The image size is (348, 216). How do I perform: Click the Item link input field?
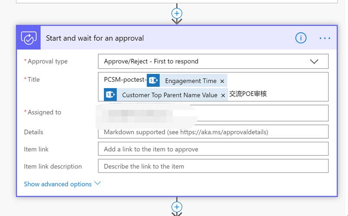click(213, 149)
